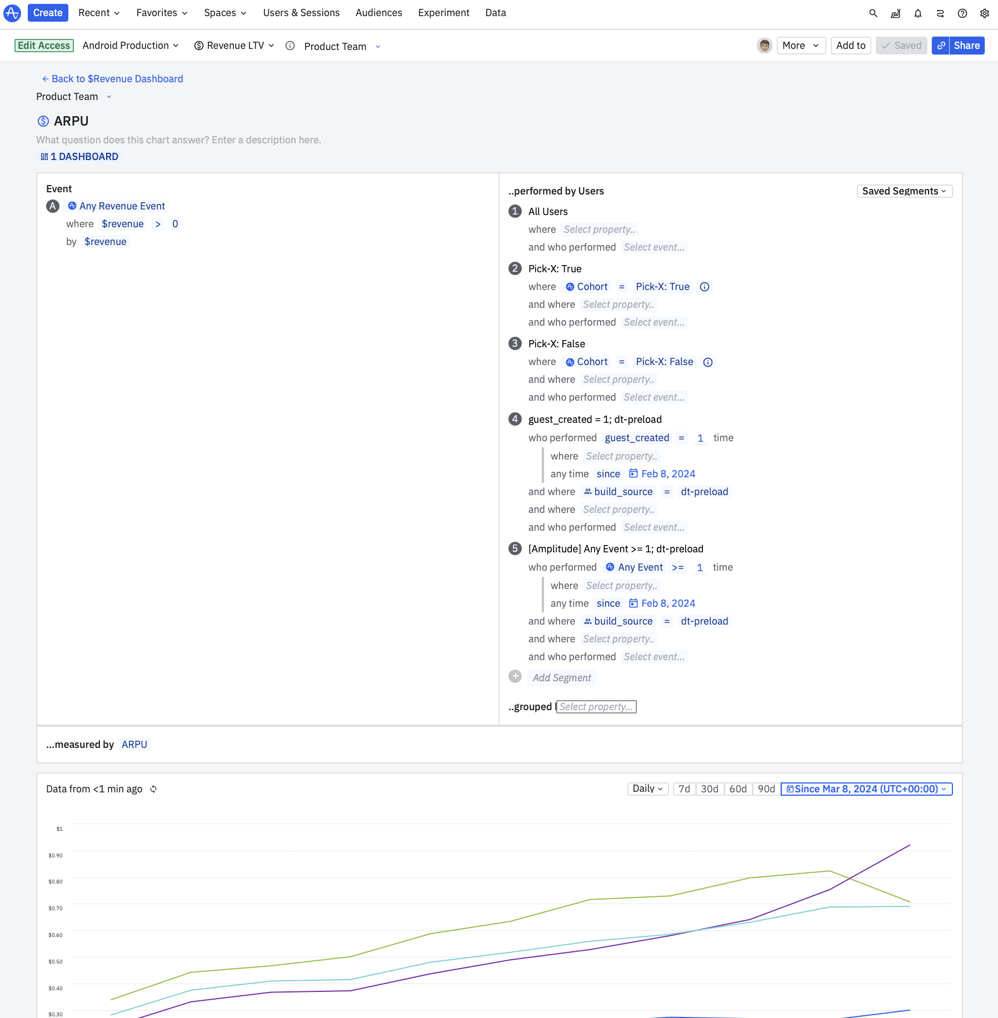
Task: Change the measured by ARPU selector
Action: click(x=134, y=745)
